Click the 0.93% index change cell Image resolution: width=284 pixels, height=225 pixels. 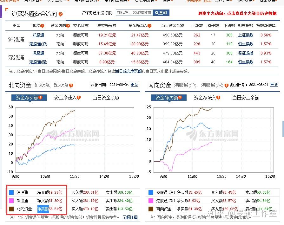pos(266,53)
